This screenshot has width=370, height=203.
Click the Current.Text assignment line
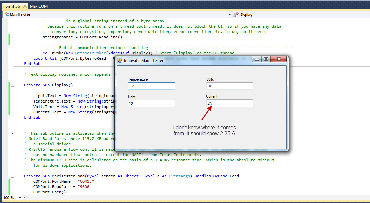tap(74, 112)
